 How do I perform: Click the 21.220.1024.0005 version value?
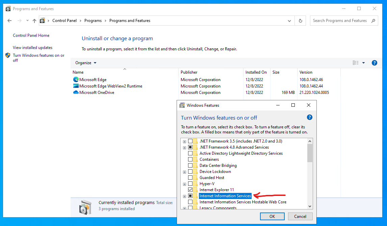[314, 92]
